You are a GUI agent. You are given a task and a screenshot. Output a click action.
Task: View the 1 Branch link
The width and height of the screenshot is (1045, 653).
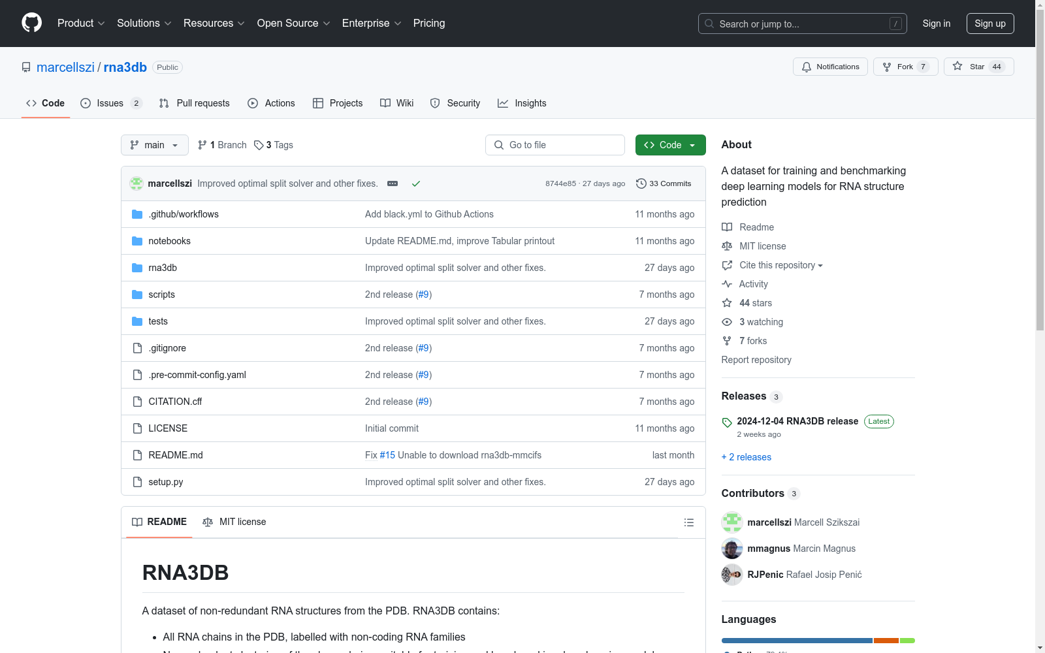coord(222,145)
